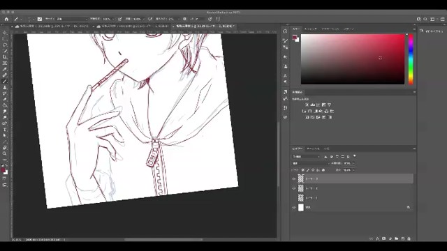Image resolution: width=447 pixels, height=251 pixels.
Task: Select the Hand tool
Action: (5, 148)
